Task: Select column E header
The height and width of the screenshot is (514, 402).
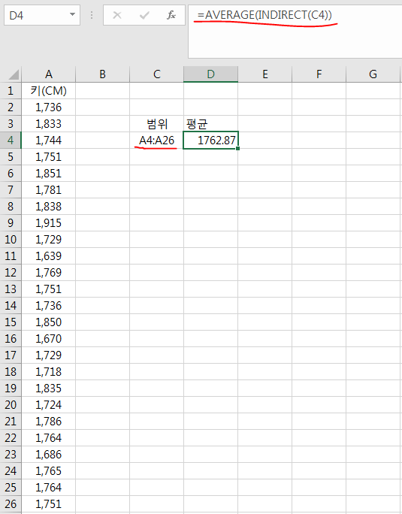Action: 265,74
